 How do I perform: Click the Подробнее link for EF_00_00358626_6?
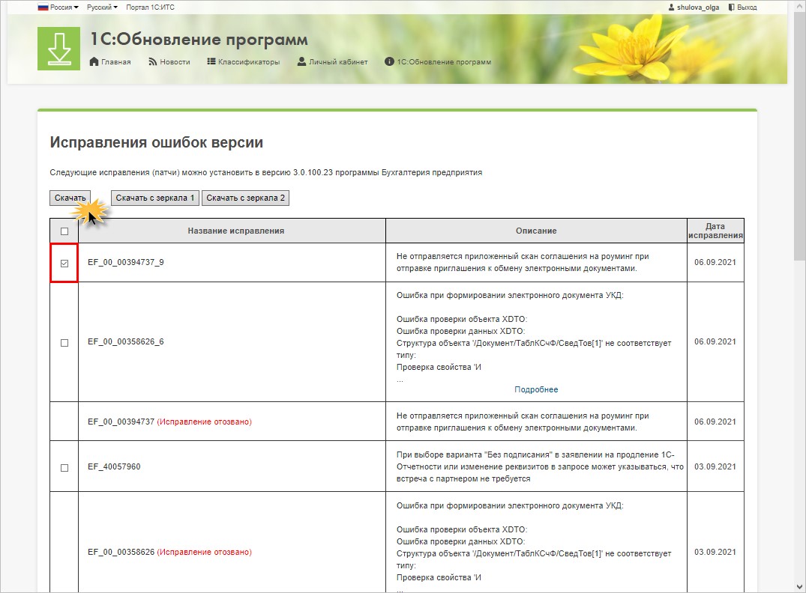click(x=536, y=389)
